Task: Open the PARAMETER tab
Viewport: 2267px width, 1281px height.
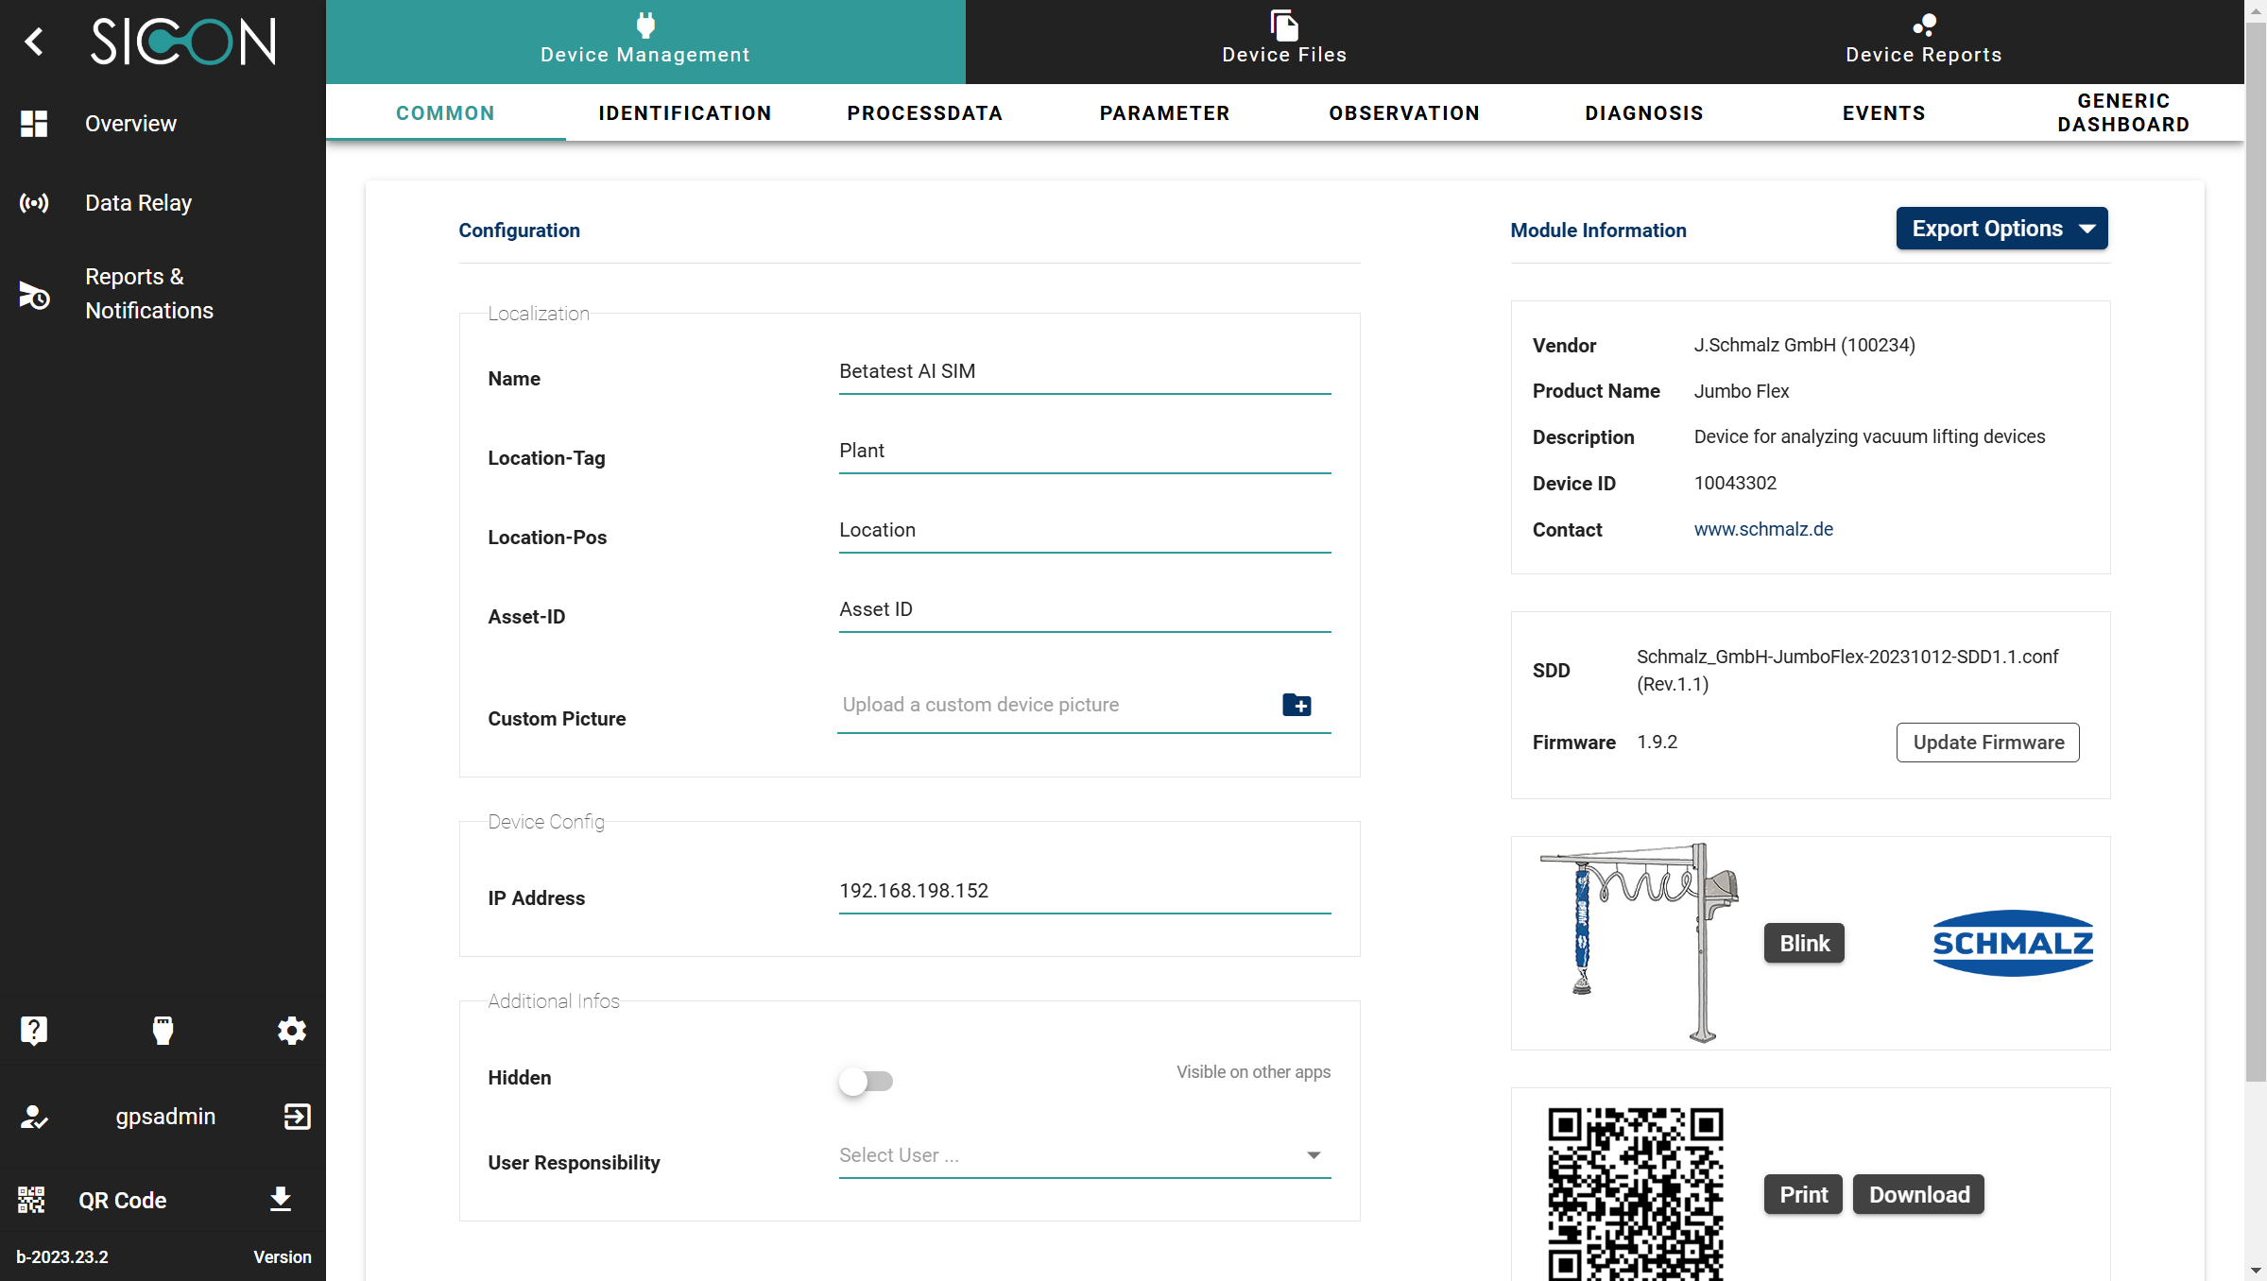Action: (x=1164, y=113)
